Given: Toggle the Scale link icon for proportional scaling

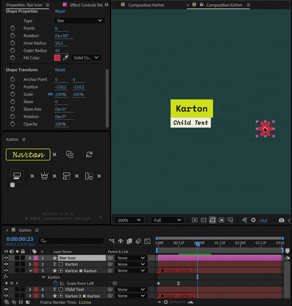Looking at the screenshot, I should 51,94.
